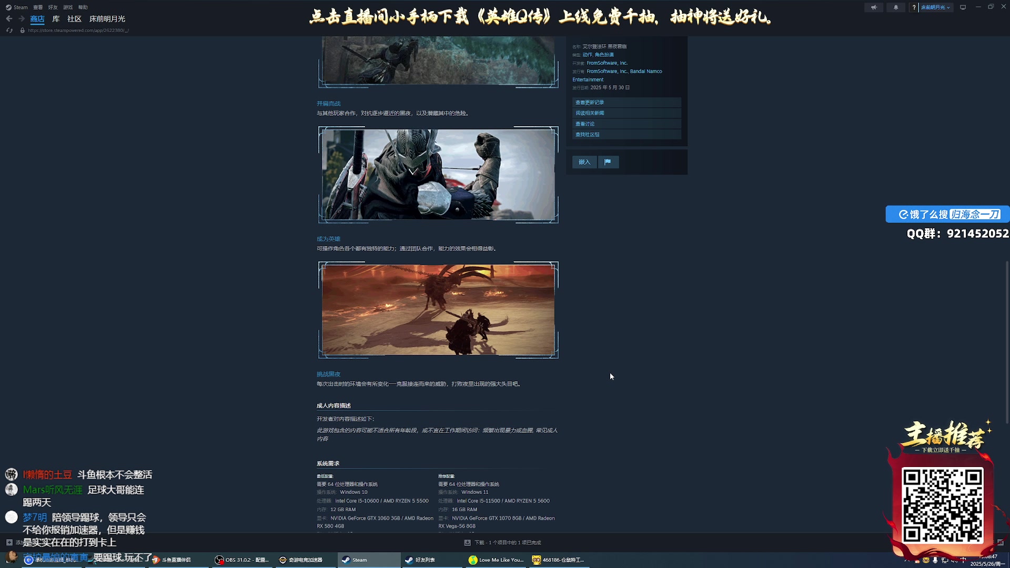The height and width of the screenshot is (568, 1010).
Task: Click the 12 GB RAM requirement text
Action: (x=343, y=510)
